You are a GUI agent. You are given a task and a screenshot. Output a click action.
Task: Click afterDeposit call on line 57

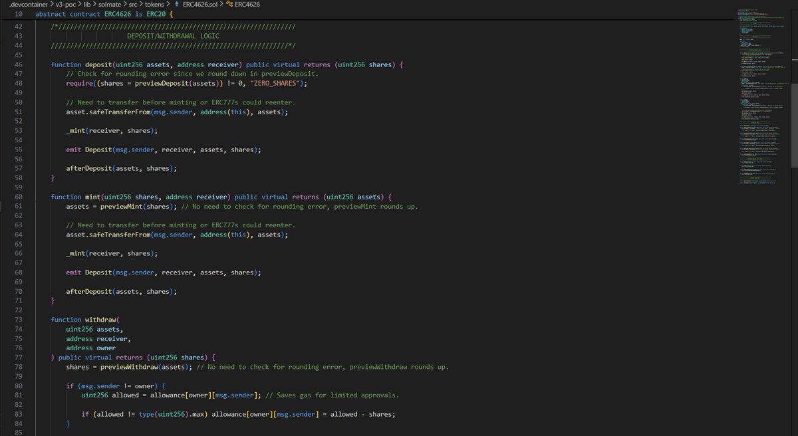90,169
